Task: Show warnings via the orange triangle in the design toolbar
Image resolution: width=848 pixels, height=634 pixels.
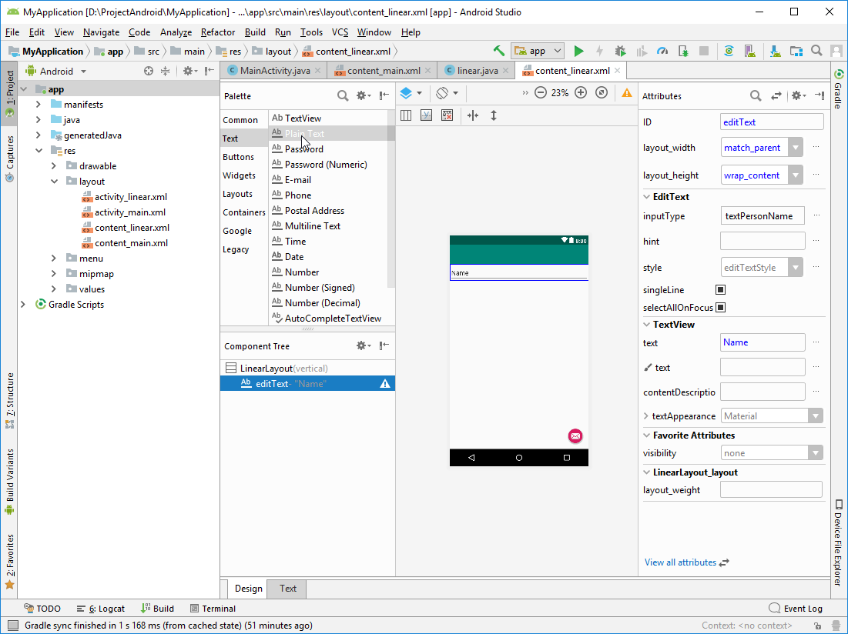Action: point(627,93)
